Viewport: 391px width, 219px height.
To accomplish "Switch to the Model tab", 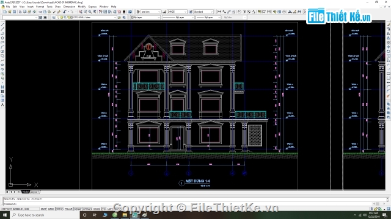I will [x=25, y=192].
